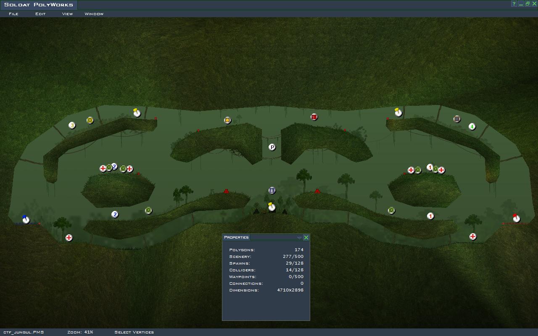Screen dimensions: 538x336
Task: Select the green spawn marker numbered 4
Action: point(472,126)
